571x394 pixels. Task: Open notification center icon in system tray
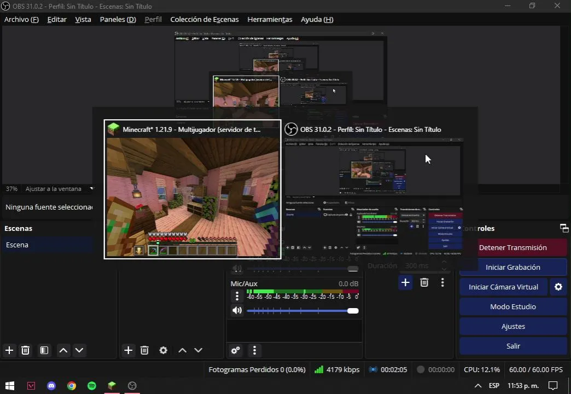(x=553, y=386)
